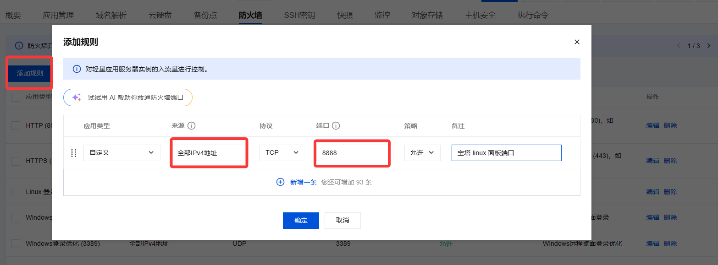This screenshot has height=265, width=718.
Task: Open the 允许 policy dropdown
Action: pyautogui.click(x=422, y=153)
